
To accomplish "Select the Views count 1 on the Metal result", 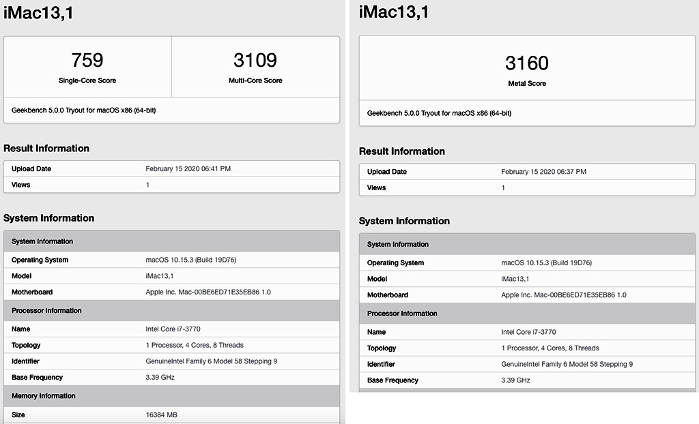I will click(x=503, y=187).
